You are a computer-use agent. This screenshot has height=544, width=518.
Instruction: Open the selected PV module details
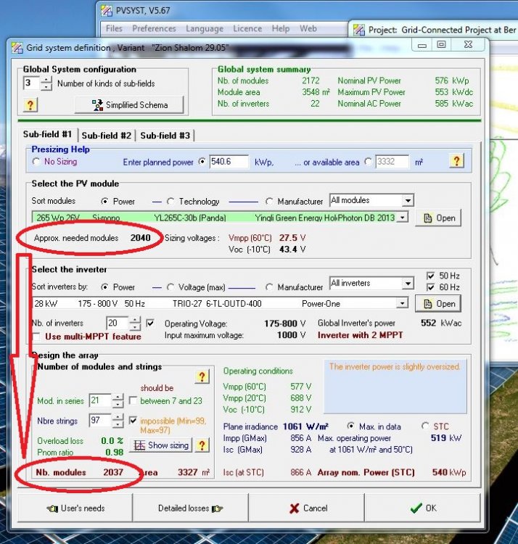pyautogui.click(x=437, y=218)
